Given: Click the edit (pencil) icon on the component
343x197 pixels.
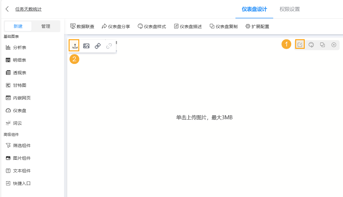Looking at the screenshot, I should click(x=300, y=45).
